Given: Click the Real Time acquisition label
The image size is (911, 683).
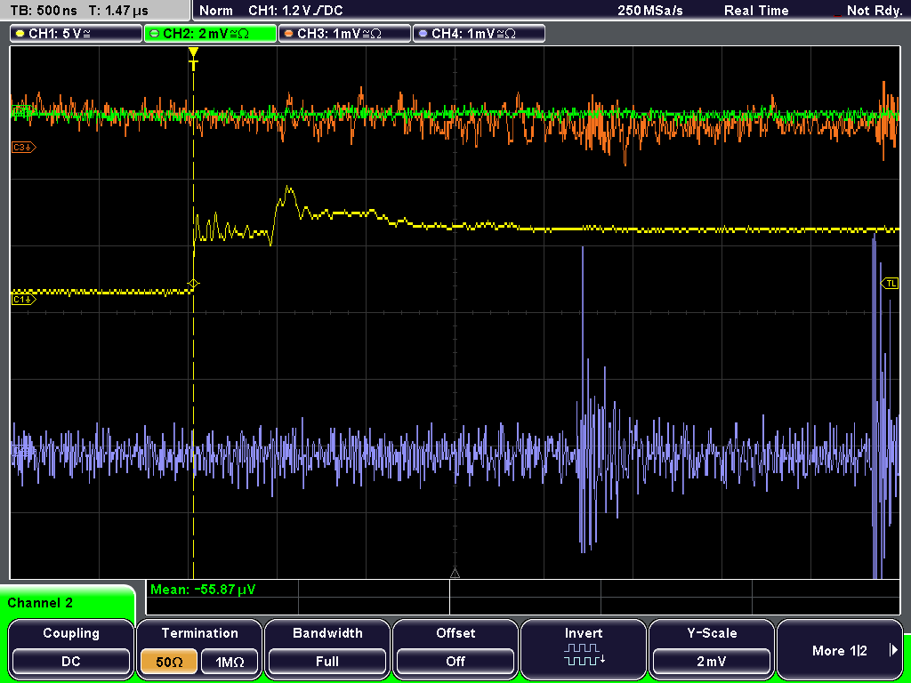Looking at the screenshot, I should [756, 11].
